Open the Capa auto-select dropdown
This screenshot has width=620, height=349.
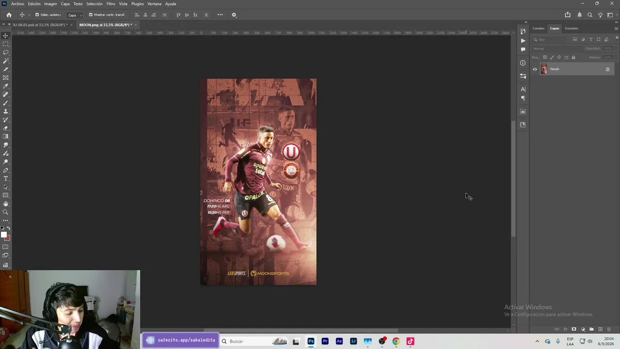[75, 15]
